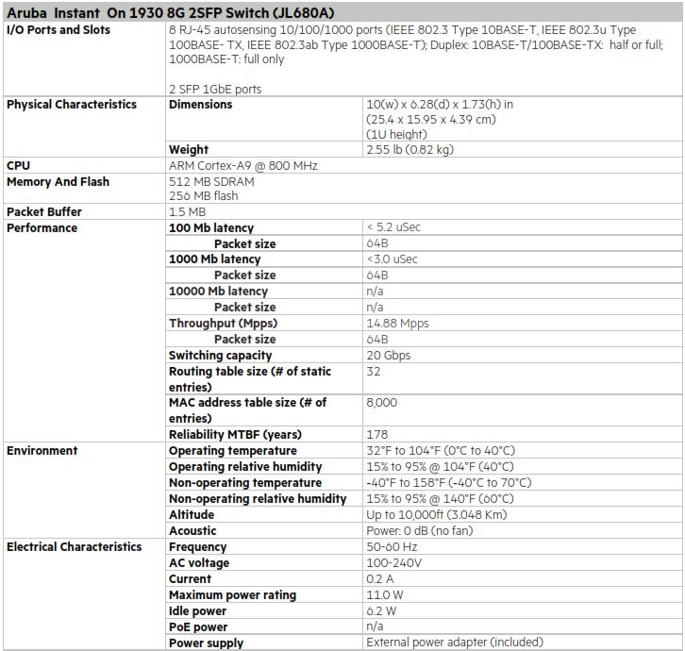This screenshot has width=685, height=651.
Task: Click the 'Power: 0 dB (no fan)' value
Action: 420,531
